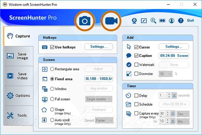Viewport: 202px width, 135px height.
Task: Switch to the Options tab
Action: pos(18,96)
